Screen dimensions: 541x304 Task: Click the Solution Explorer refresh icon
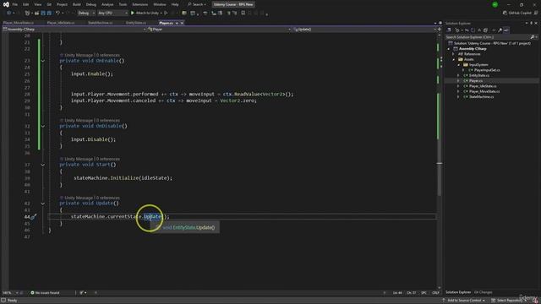473,30
